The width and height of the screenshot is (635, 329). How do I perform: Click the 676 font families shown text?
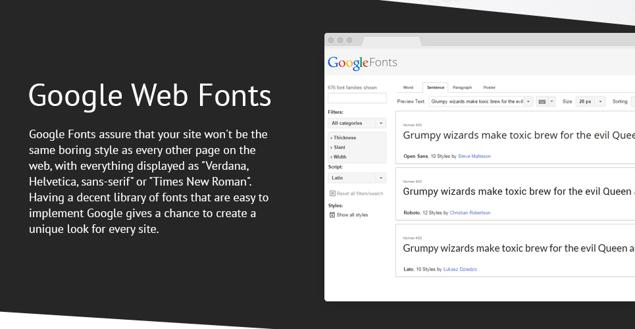coord(352,88)
